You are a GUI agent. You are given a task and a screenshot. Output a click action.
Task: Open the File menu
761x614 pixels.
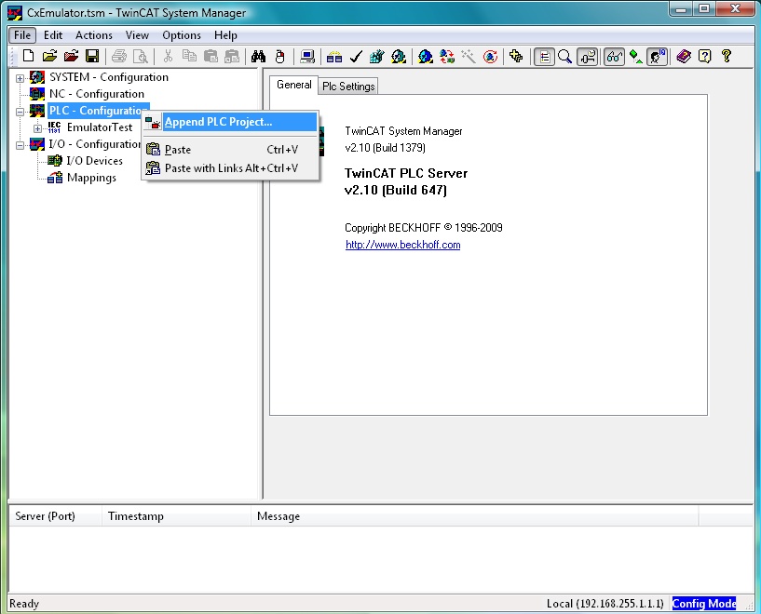pos(22,35)
